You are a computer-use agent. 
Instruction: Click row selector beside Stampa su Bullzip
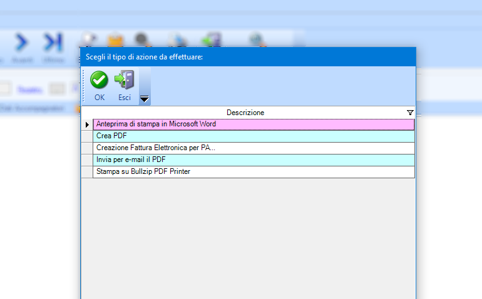[87, 171]
